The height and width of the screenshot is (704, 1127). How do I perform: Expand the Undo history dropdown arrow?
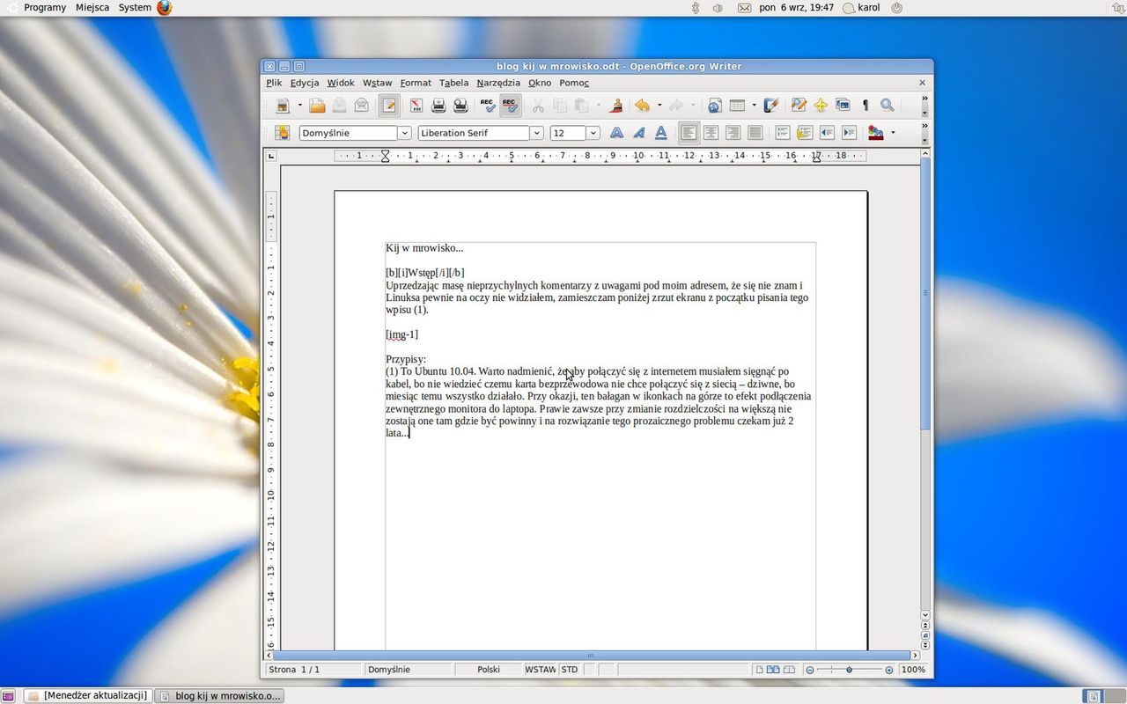point(659,106)
